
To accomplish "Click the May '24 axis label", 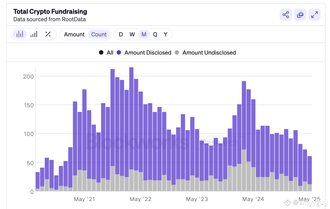I will 253,199.
